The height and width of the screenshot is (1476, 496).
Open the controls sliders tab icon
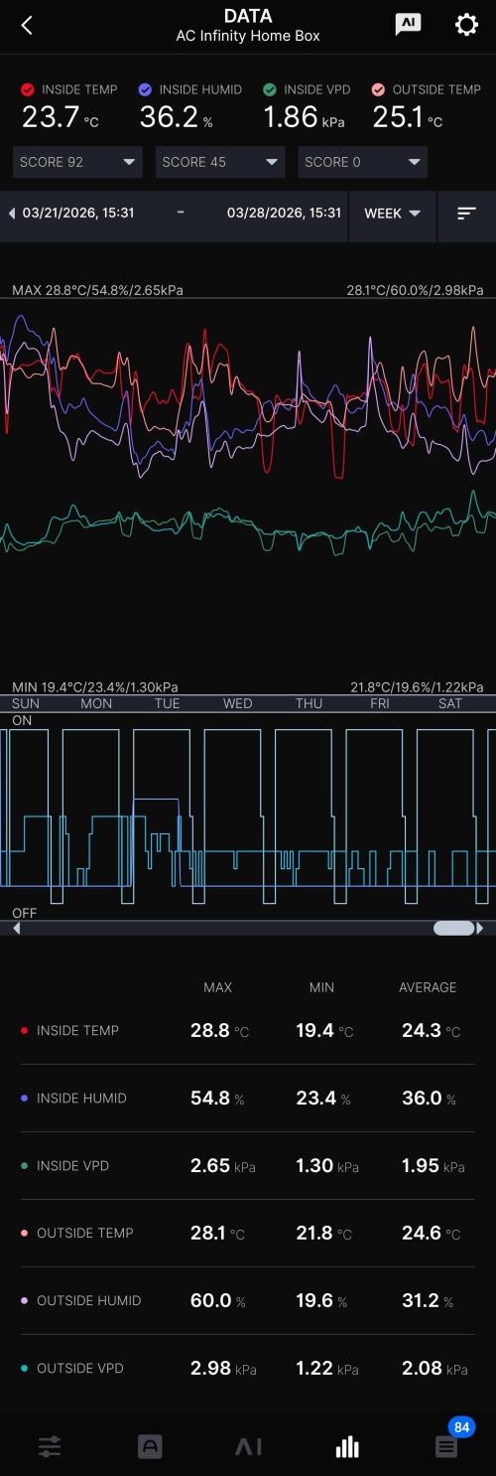click(50, 1446)
